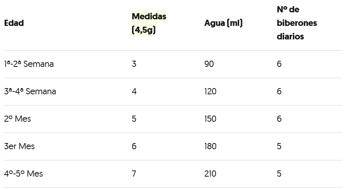Screen dimensions: 344x189
Task: Click the Nº de biberones diarios header
Action: pyautogui.click(x=296, y=23)
